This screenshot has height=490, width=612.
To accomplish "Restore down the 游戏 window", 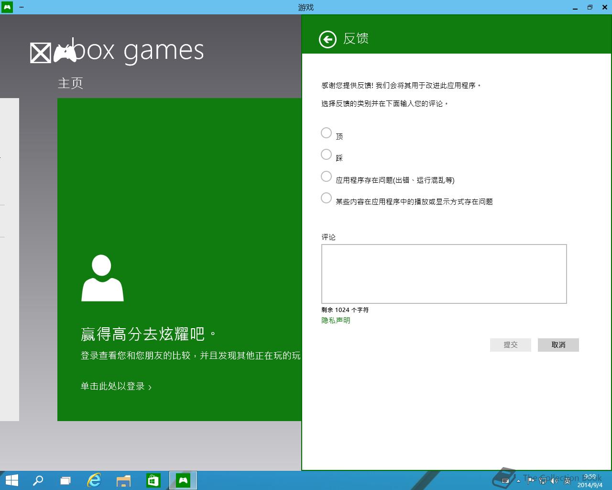I will pyautogui.click(x=590, y=7).
